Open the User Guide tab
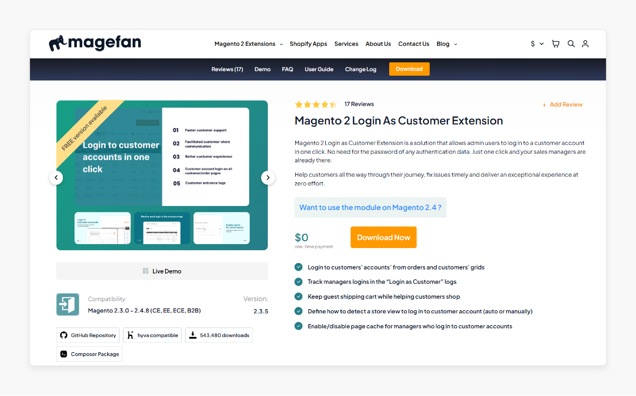This screenshot has height=396, width=636. (319, 69)
